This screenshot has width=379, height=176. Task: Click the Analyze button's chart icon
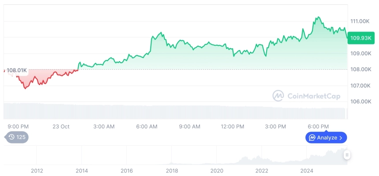(x=312, y=138)
